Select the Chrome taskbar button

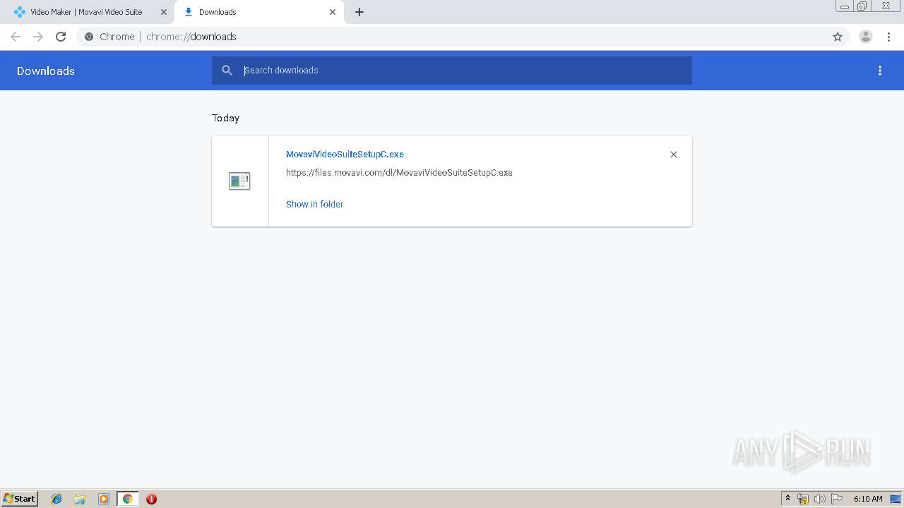[127, 499]
